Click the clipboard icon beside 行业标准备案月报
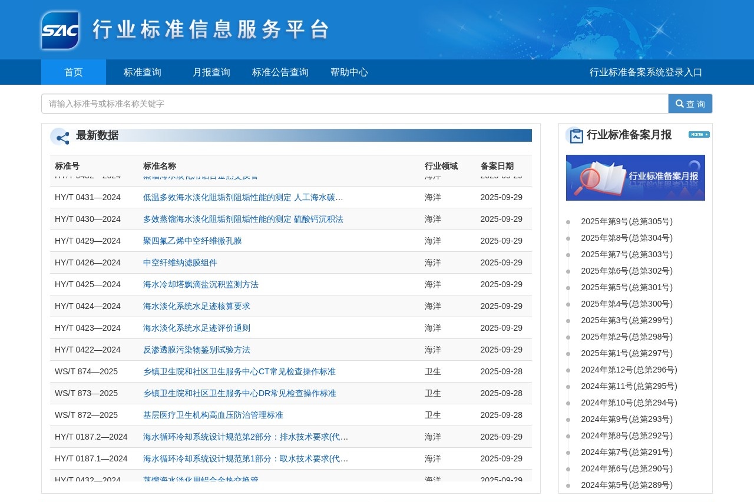The image size is (754, 502). pos(576,135)
